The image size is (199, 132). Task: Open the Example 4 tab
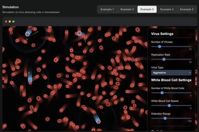167,9
